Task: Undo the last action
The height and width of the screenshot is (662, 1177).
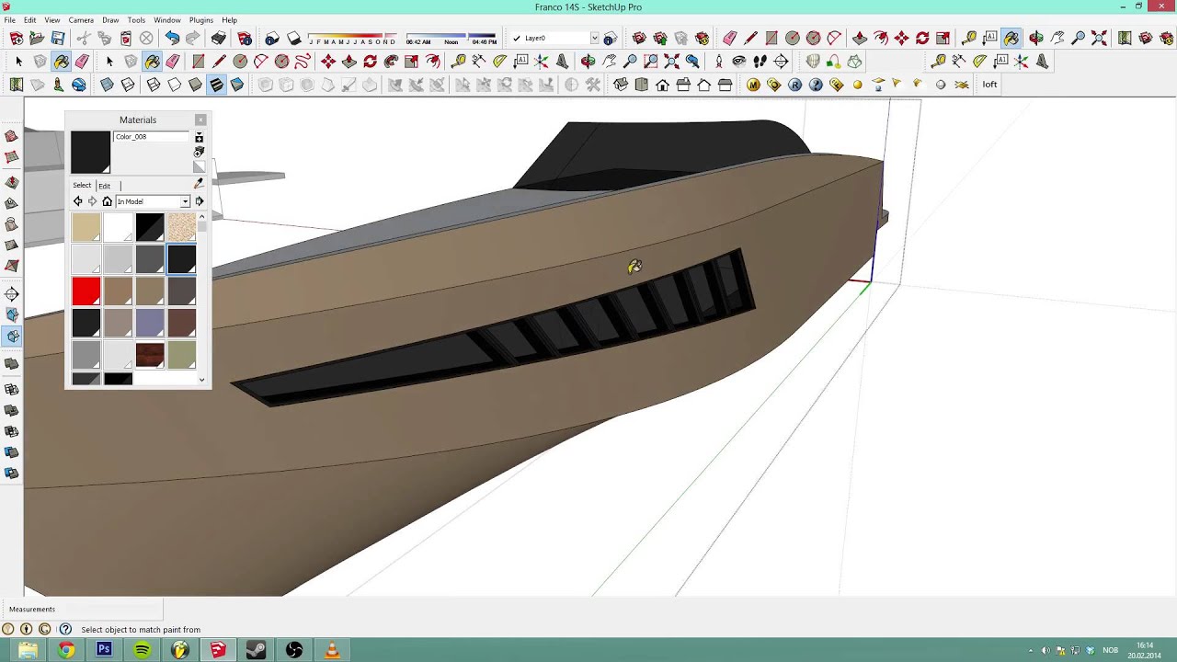Action: 172,38
